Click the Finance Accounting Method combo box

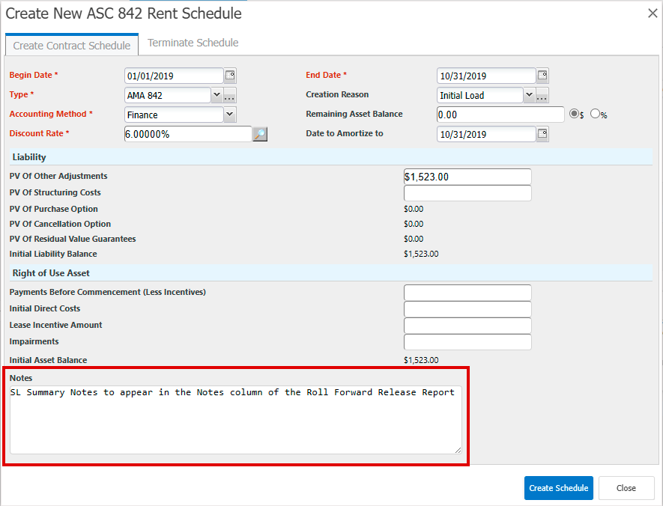(x=174, y=115)
